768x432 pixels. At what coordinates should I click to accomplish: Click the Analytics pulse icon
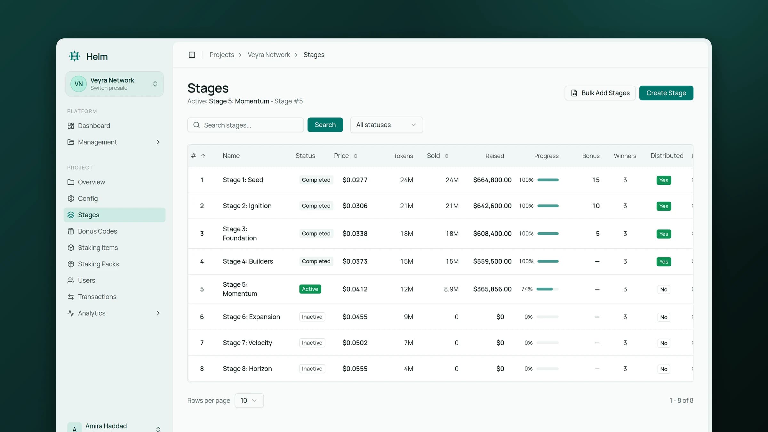(71, 313)
